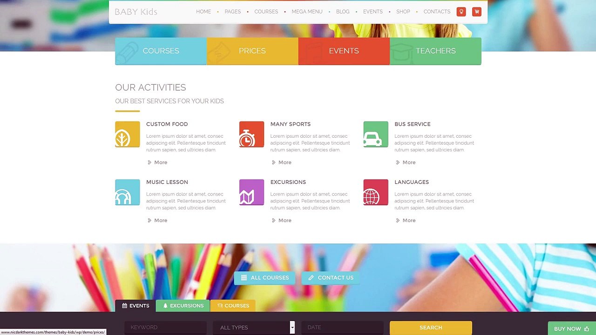Focus the Keyword input field
The width and height of the screenshot is (596, 335).
(x=165, y=328)
